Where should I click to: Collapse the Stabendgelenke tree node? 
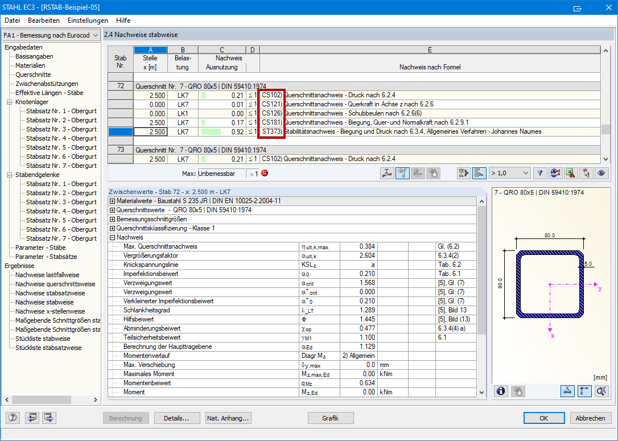tap(10, 175)
